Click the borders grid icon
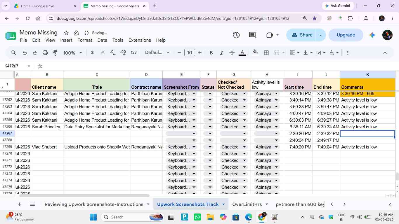The height and width of the screenshot is (224, 399). tap(266, 53)
